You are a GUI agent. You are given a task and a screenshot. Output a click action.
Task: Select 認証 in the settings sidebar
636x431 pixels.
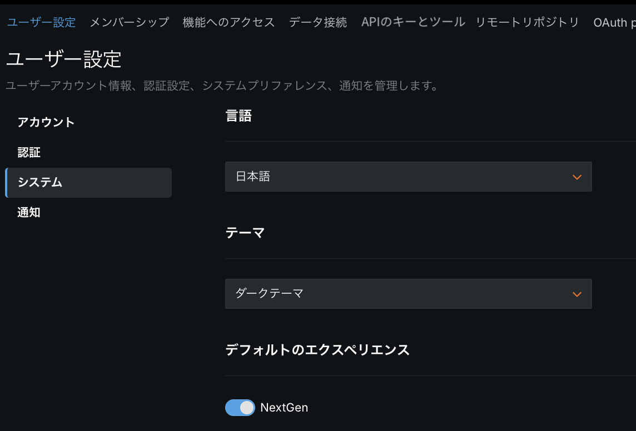pos(29,152)
